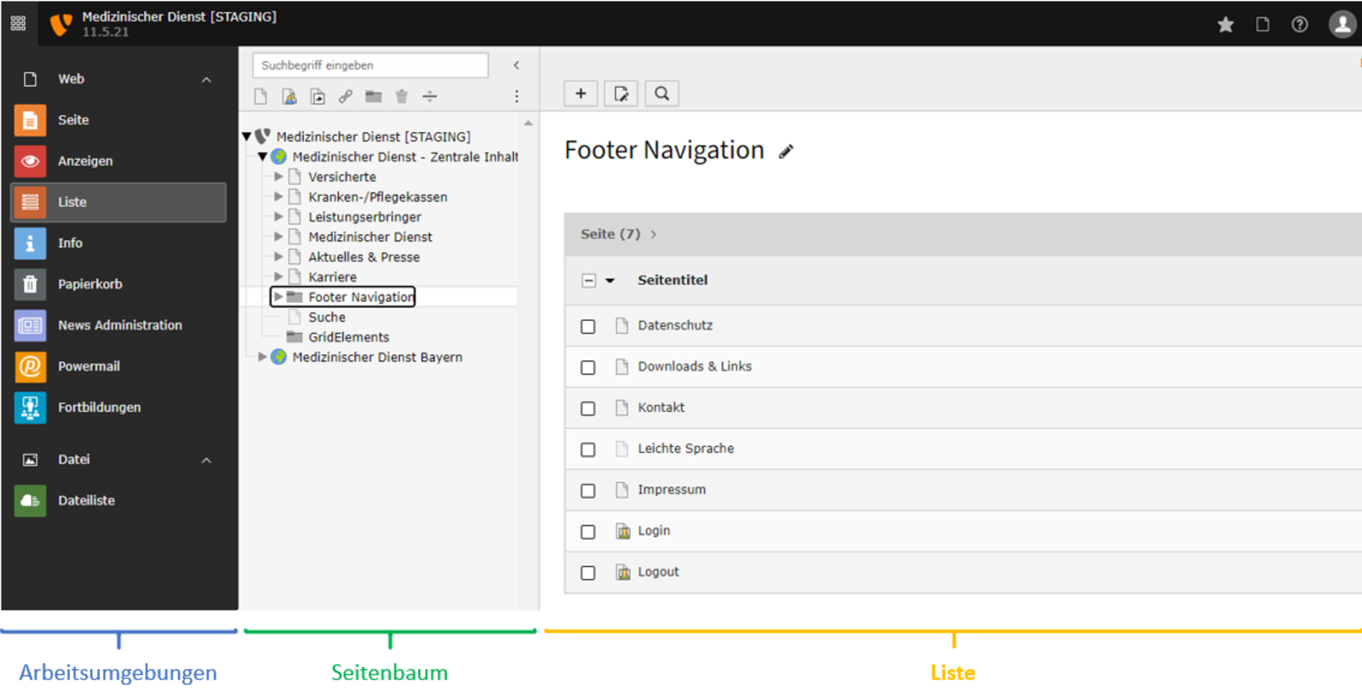Click the Kontakt page icon
This screenshot has width=1362, height=698.
point(622,408)
